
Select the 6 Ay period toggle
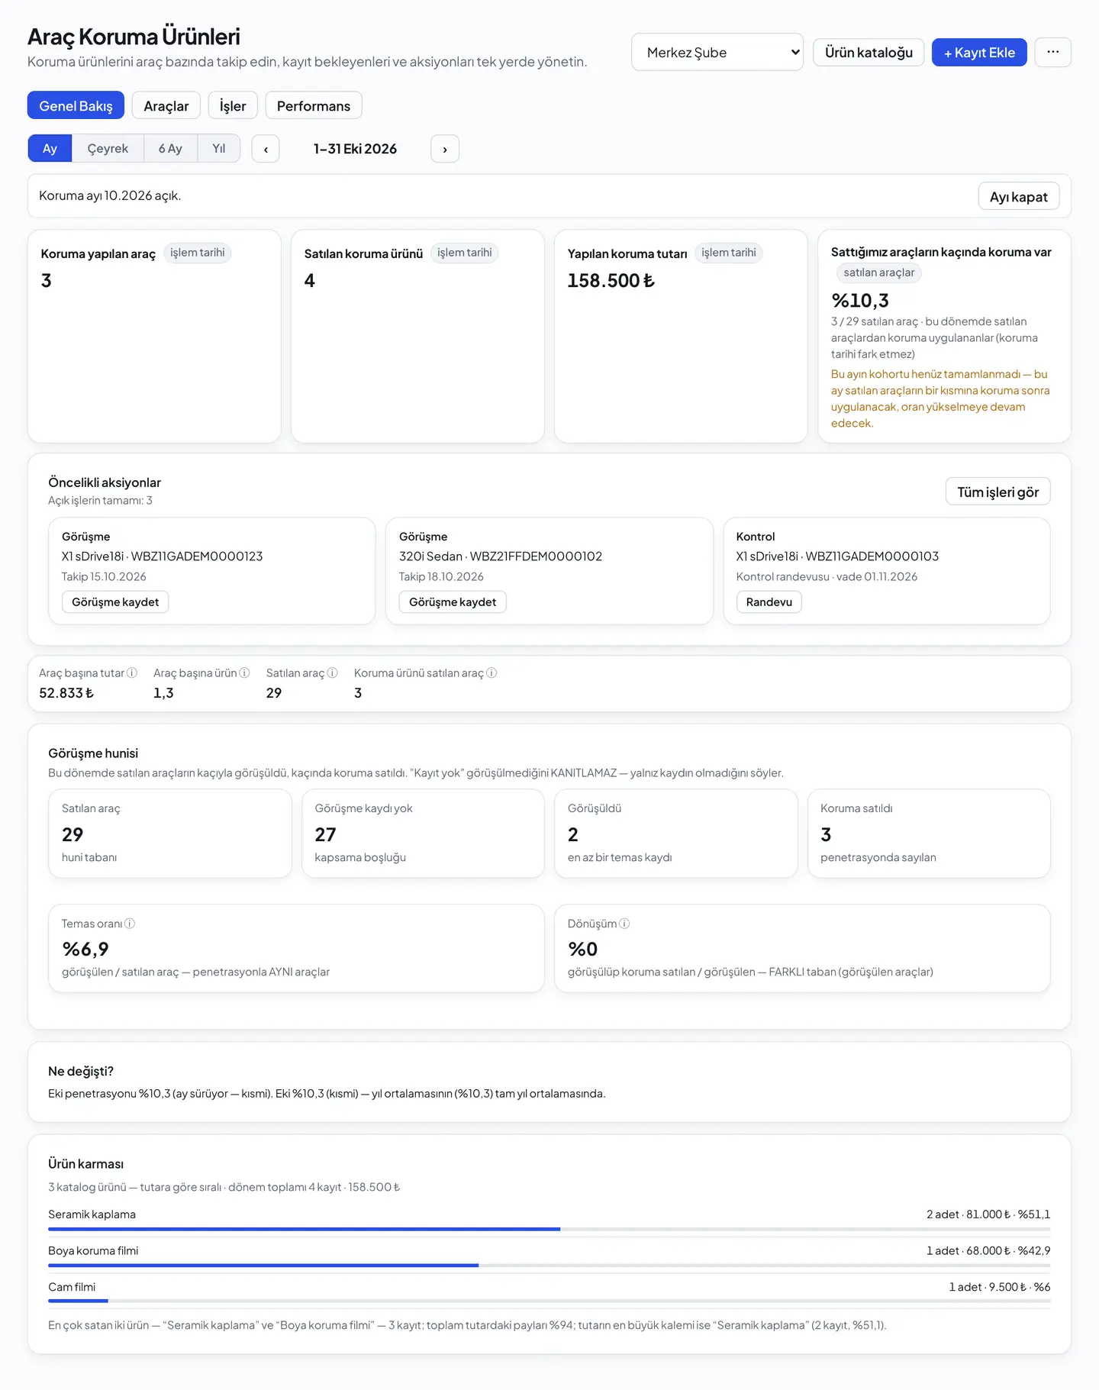170,149
